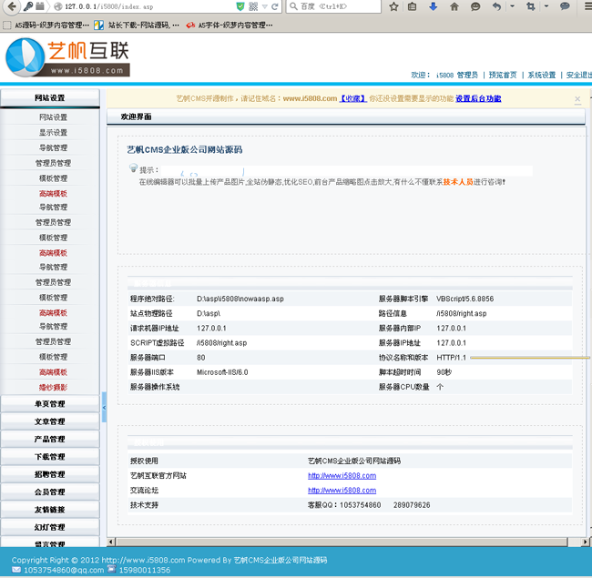Expand the 幻灯管理 sidebar section
Screen dimensions: 592x578
[50, 527]
